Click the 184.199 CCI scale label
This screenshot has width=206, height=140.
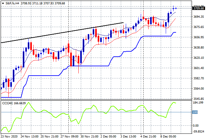coord(198,103)
